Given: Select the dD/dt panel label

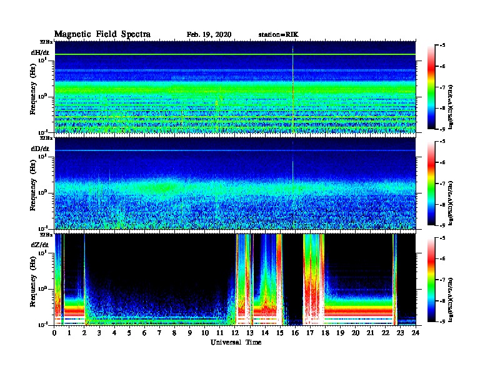Looking at the screenshot, I should 40,149.
